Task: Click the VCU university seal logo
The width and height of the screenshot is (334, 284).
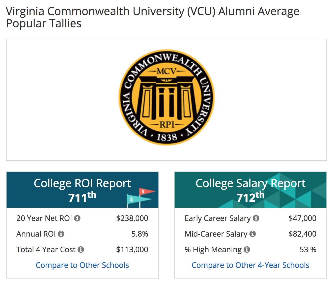Action: [x=166, y=97]
